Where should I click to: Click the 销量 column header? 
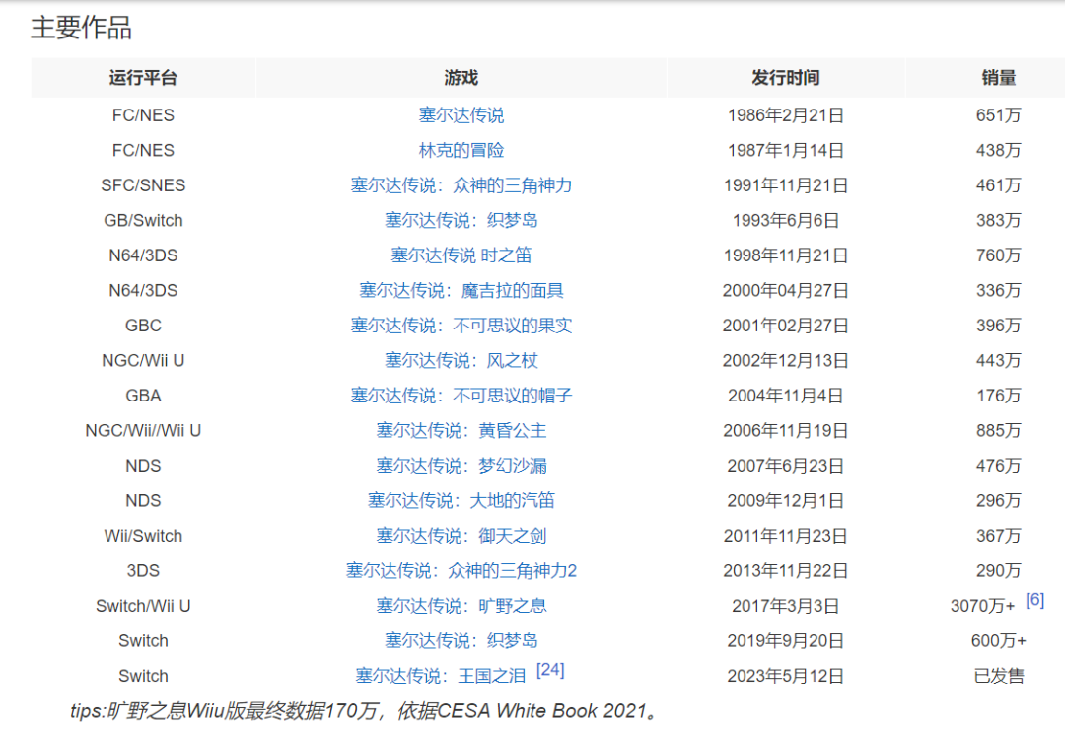(x=998, y=78)
